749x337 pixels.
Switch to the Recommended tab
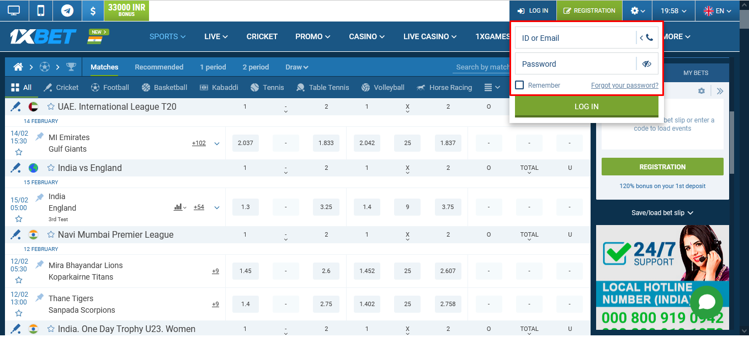pyautogui.click(x=159, y=66)
